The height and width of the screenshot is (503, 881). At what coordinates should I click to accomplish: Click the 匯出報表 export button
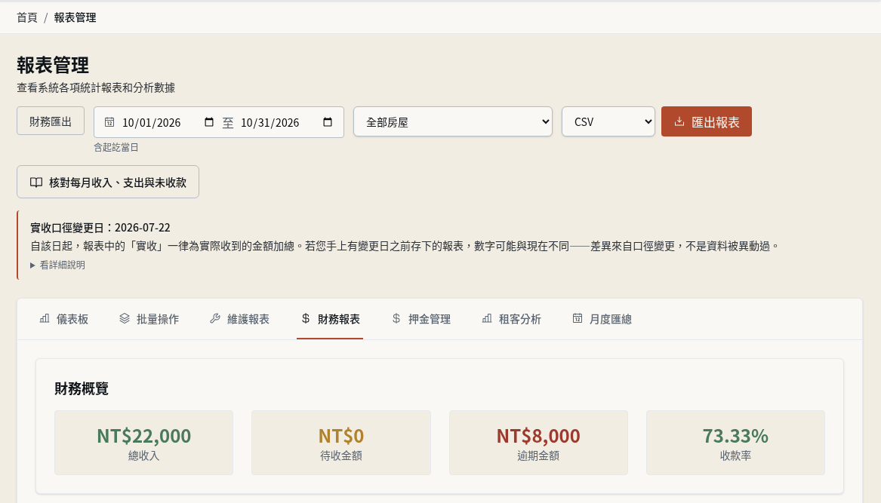707,121
